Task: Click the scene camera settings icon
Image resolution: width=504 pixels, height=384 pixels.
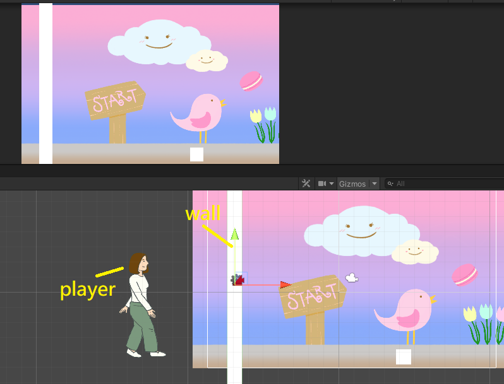Action: [322, 183]
